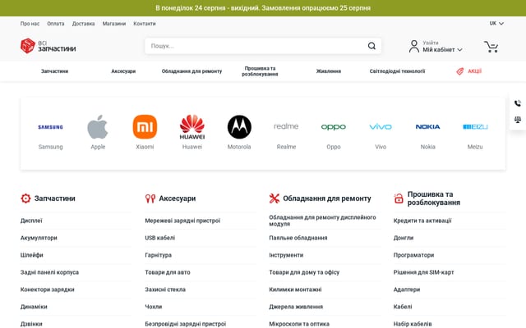This screenshot has width=526, height=328.
Task: Open Мережеві зарядні пристрої link
Action: 182,221
